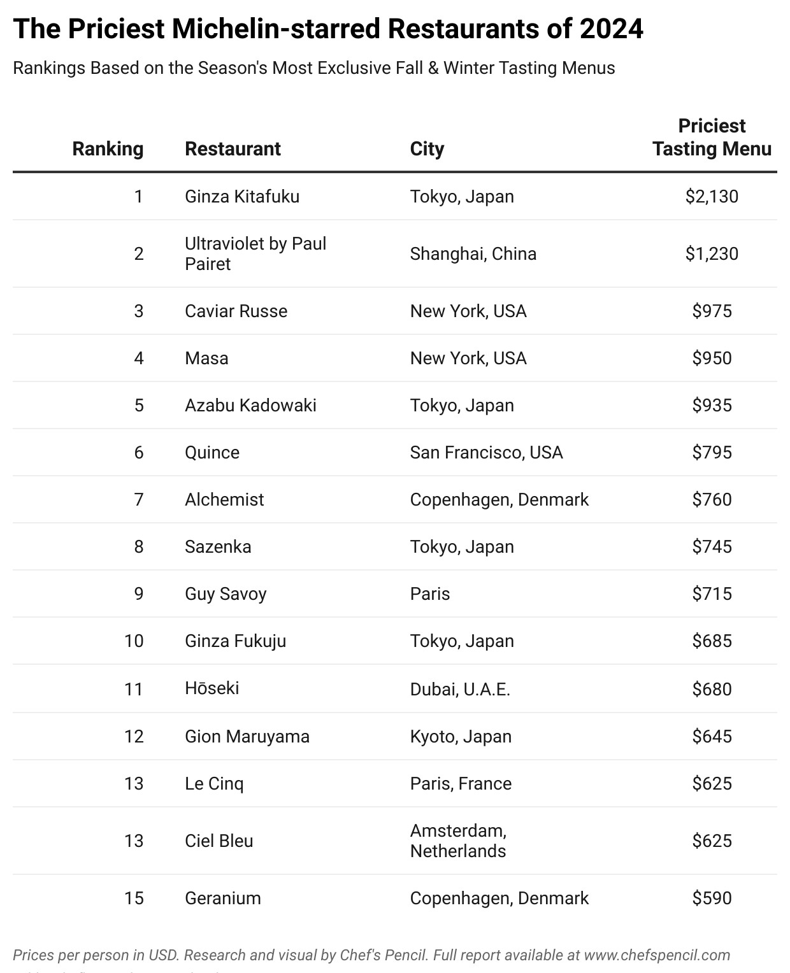
Task: Select the Alchemist restaurant cell
Action: click(x=224, y=499)
